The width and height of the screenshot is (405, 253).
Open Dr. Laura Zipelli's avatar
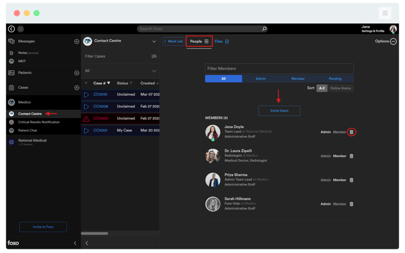click(213, 156)
